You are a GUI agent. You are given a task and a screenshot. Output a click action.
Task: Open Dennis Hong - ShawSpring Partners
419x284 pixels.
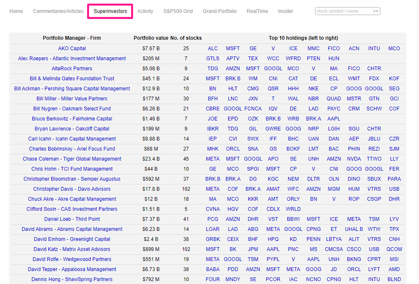[x=72, y=279]
